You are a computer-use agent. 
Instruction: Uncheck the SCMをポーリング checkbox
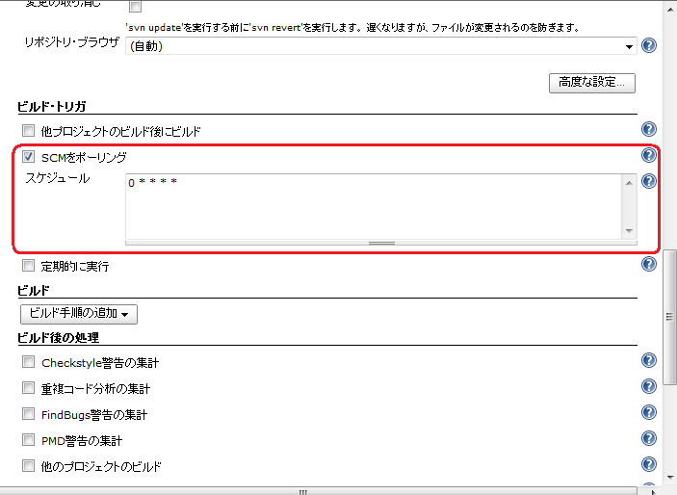click(x=29, y=156)
